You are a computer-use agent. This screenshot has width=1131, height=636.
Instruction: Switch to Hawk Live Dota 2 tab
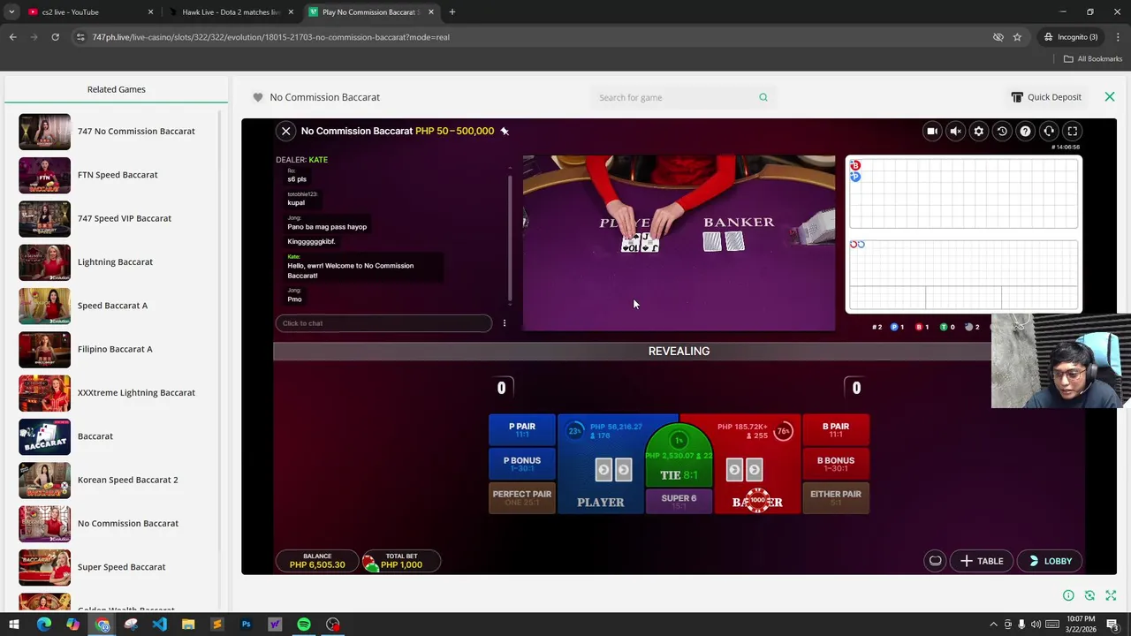click(x=232, y=12)
